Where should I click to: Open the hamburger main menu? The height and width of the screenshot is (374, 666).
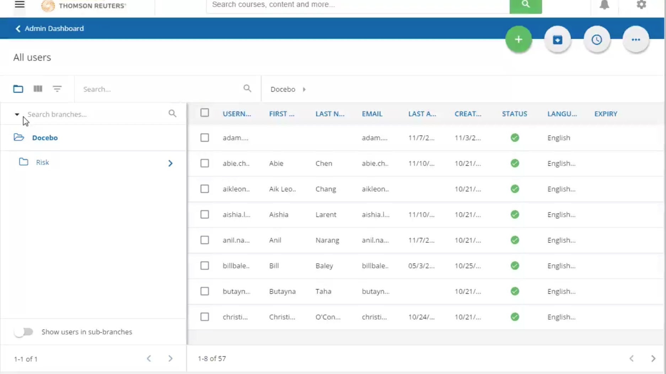[x=20, y=5]
